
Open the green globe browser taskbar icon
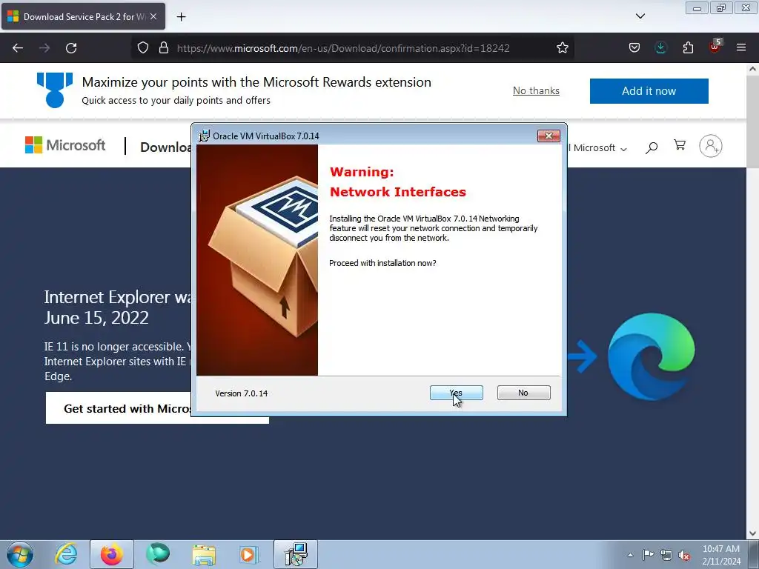pos(158,554)
